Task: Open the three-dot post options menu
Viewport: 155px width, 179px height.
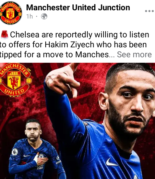Action: (149, 11)
